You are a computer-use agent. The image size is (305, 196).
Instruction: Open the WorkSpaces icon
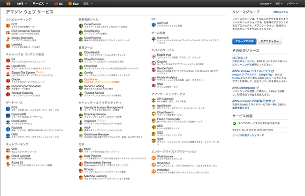[153, 158]
